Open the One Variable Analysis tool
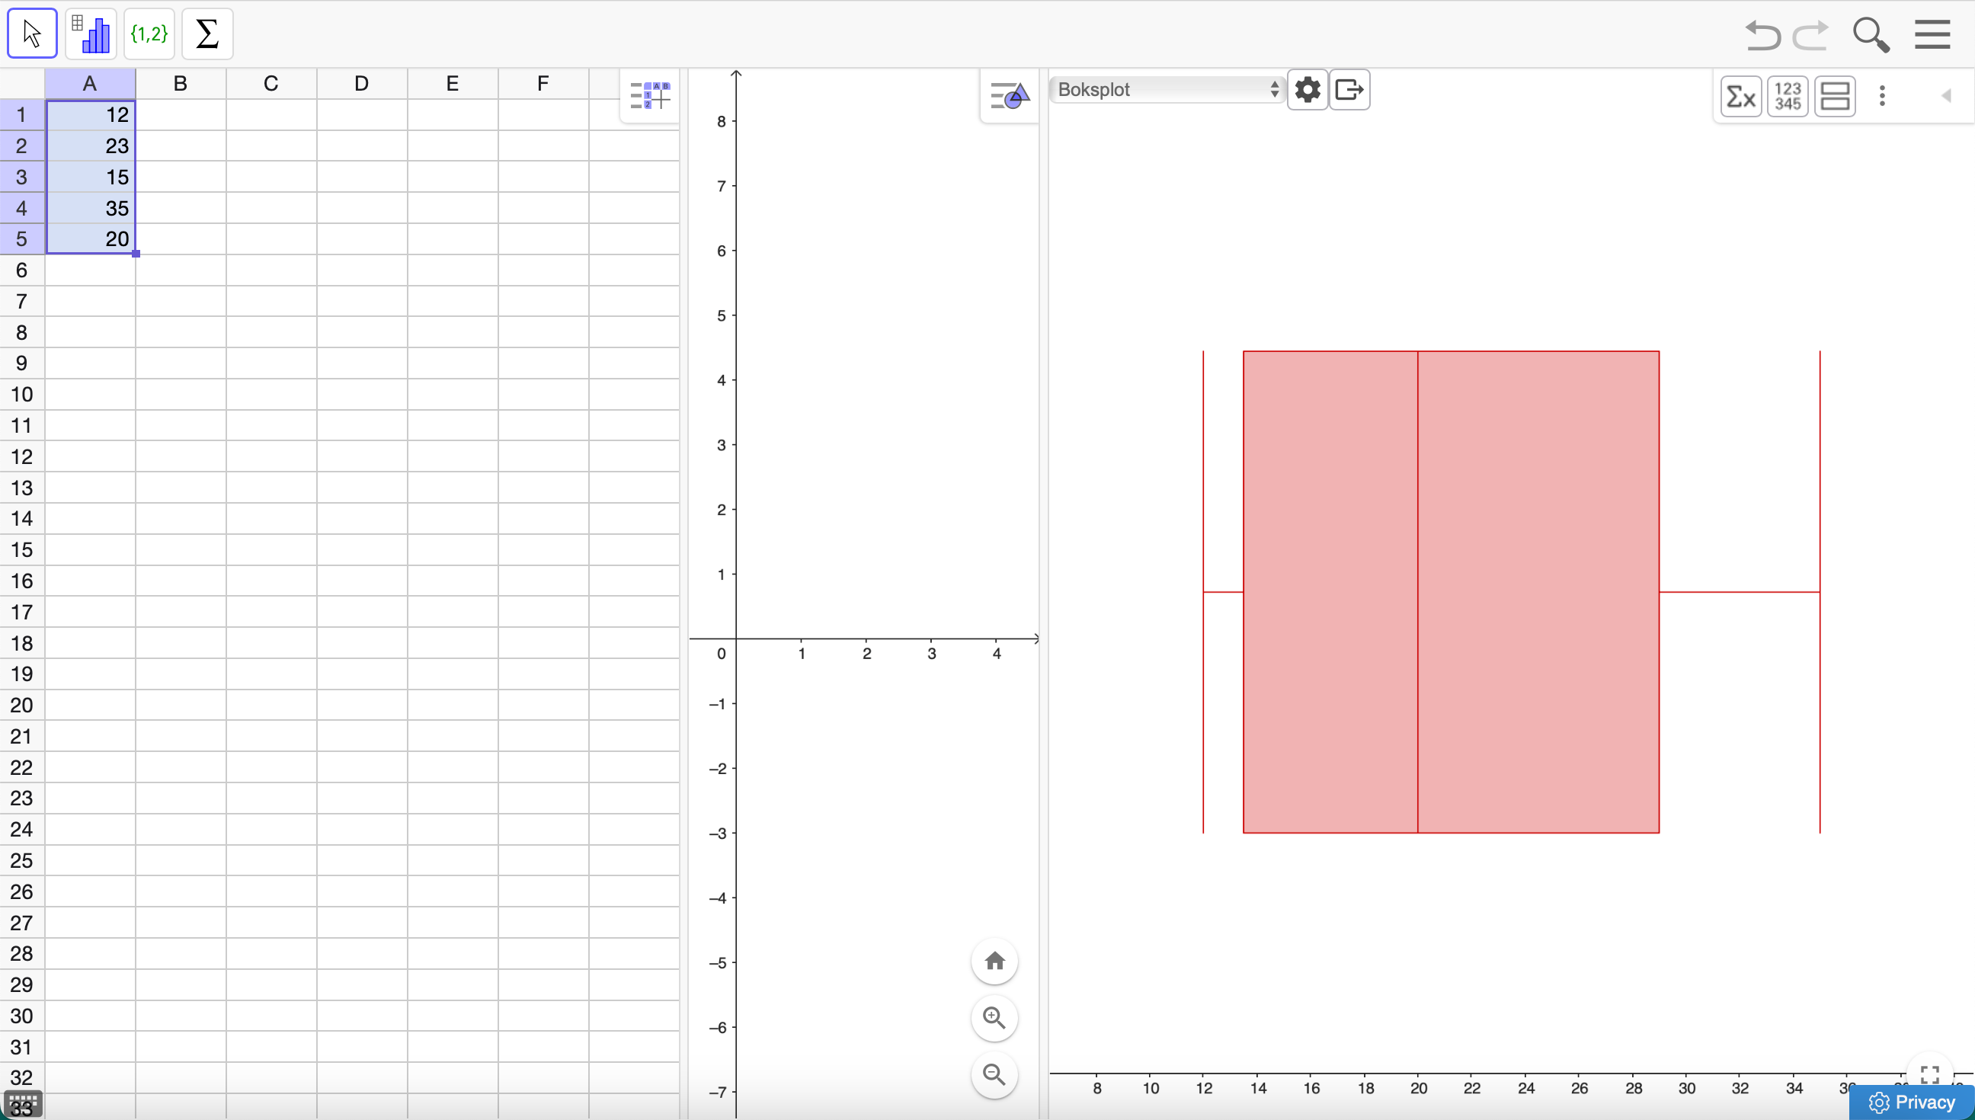1975x1120 pixels. coord(91,34)
